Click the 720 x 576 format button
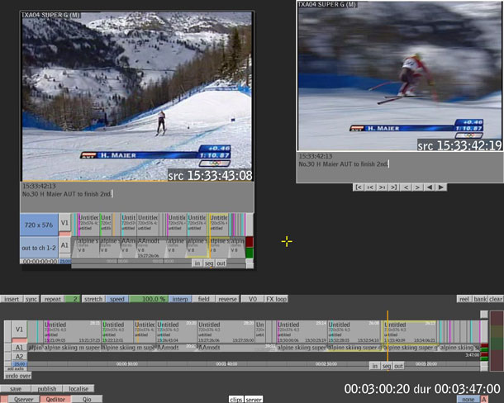 (x=39, y=225)
